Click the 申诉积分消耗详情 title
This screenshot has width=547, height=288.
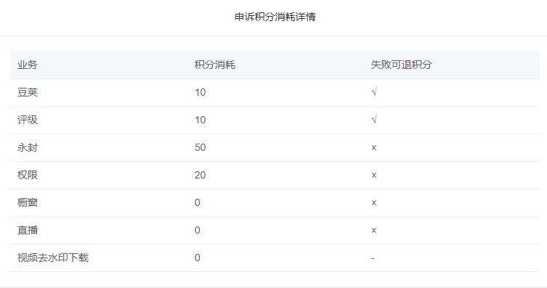[275, 17]
